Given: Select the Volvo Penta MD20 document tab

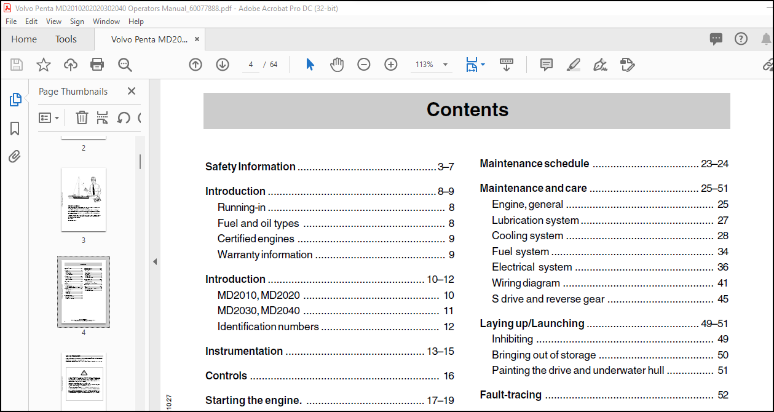Looking at the screenshot, I should coord(149,39).
